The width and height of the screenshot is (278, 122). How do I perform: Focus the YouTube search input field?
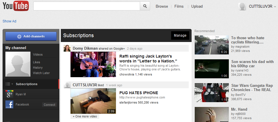[x=87, y=6]
